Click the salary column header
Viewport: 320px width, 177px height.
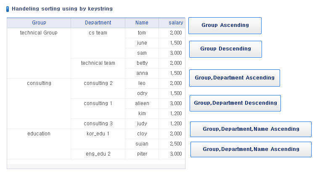[x=172, y=23]
